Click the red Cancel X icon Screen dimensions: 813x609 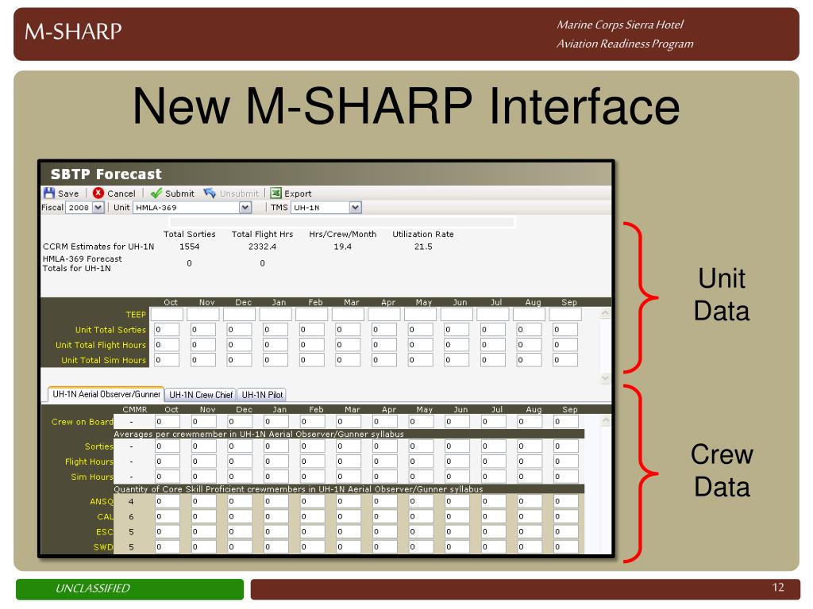(98, 193)
